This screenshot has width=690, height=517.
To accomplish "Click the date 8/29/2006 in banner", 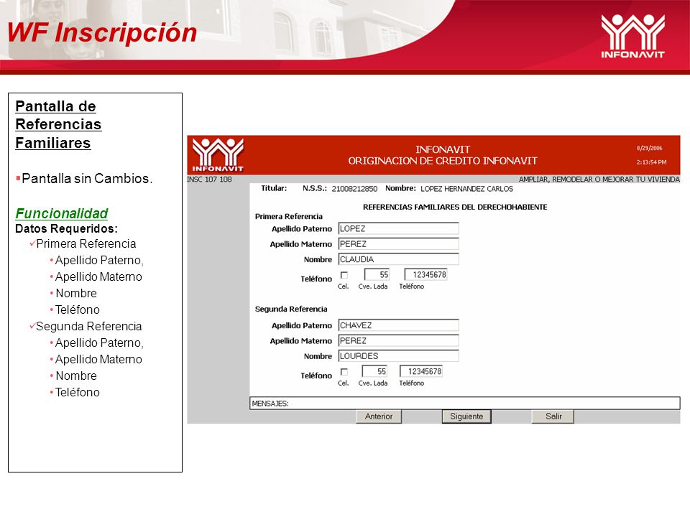I will click(650, 148).
